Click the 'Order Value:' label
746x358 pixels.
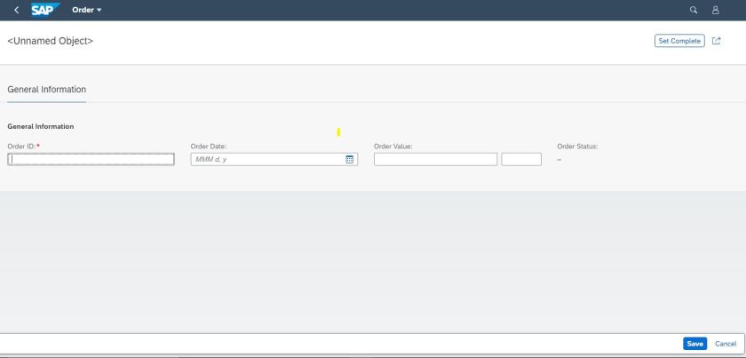pyautogui.click(x=393, y=147)
